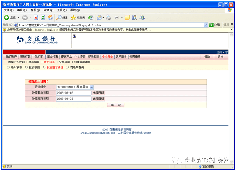Click the Mail envelope icon

(x=99, y=18)
